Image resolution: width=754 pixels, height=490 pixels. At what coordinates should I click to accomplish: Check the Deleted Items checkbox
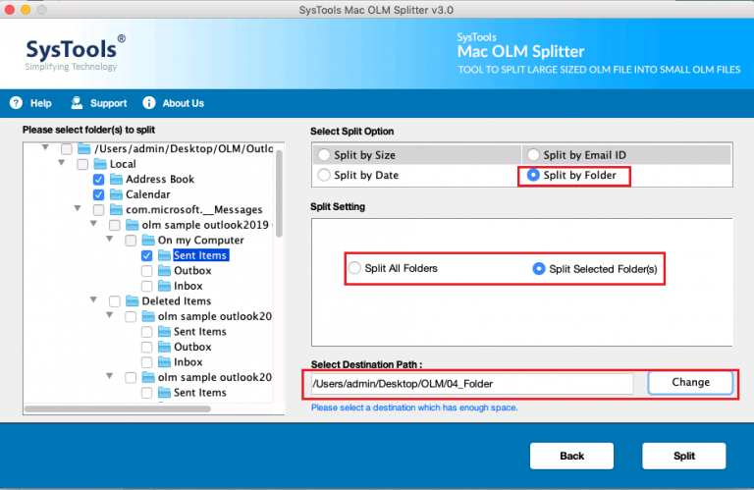(x=115, y=301)
